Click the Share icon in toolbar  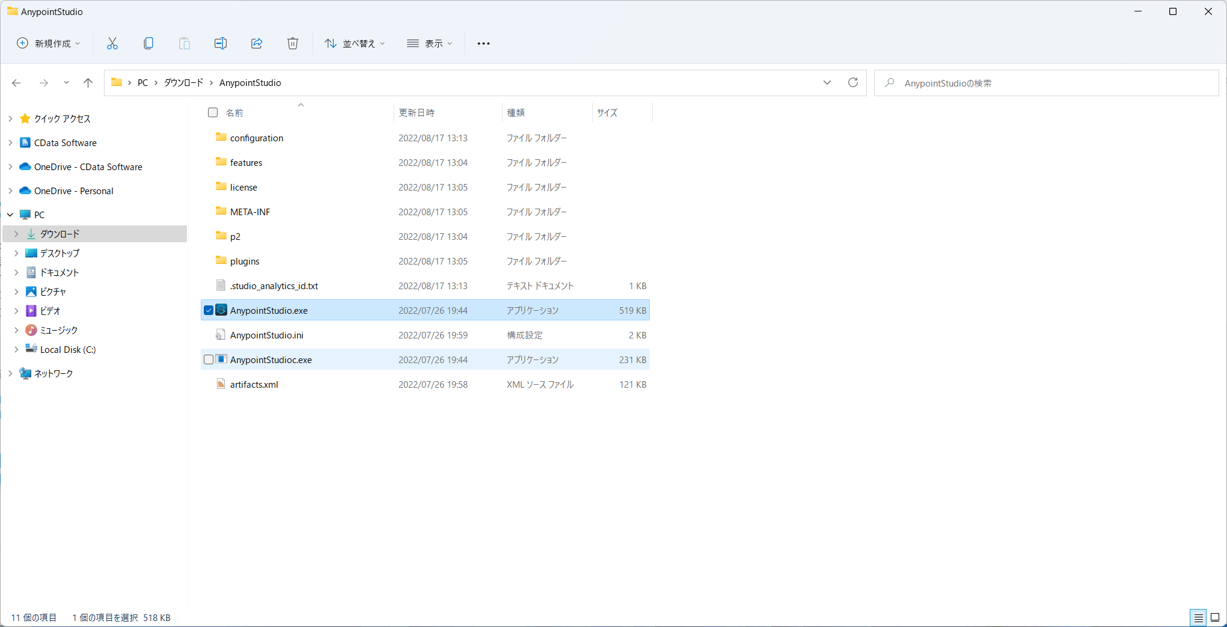(x=257, y=43)
